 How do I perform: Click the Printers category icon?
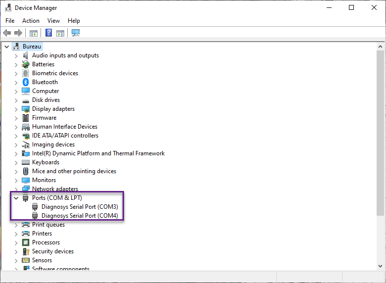click(26, 233)
